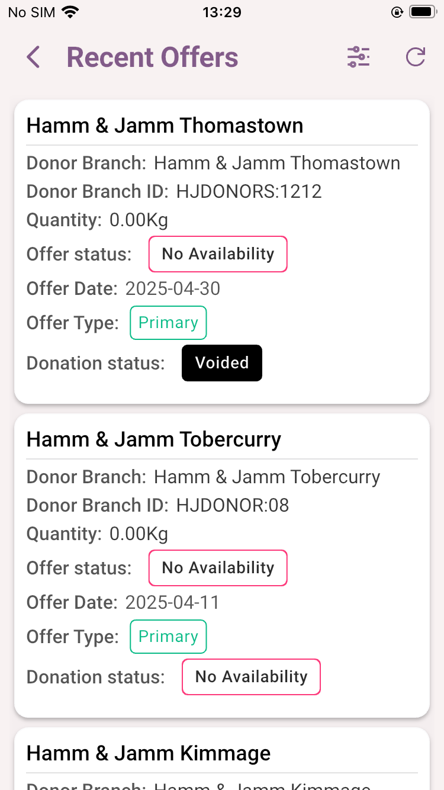Refresh the Recent Offers list

[415, 57]
